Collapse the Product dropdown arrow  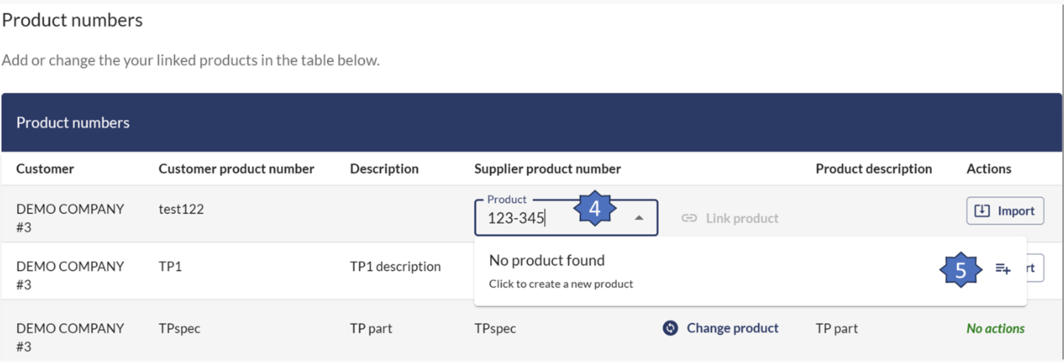pos(639,218)
